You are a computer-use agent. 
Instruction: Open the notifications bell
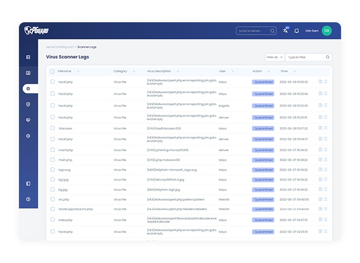tap(296, 31)
